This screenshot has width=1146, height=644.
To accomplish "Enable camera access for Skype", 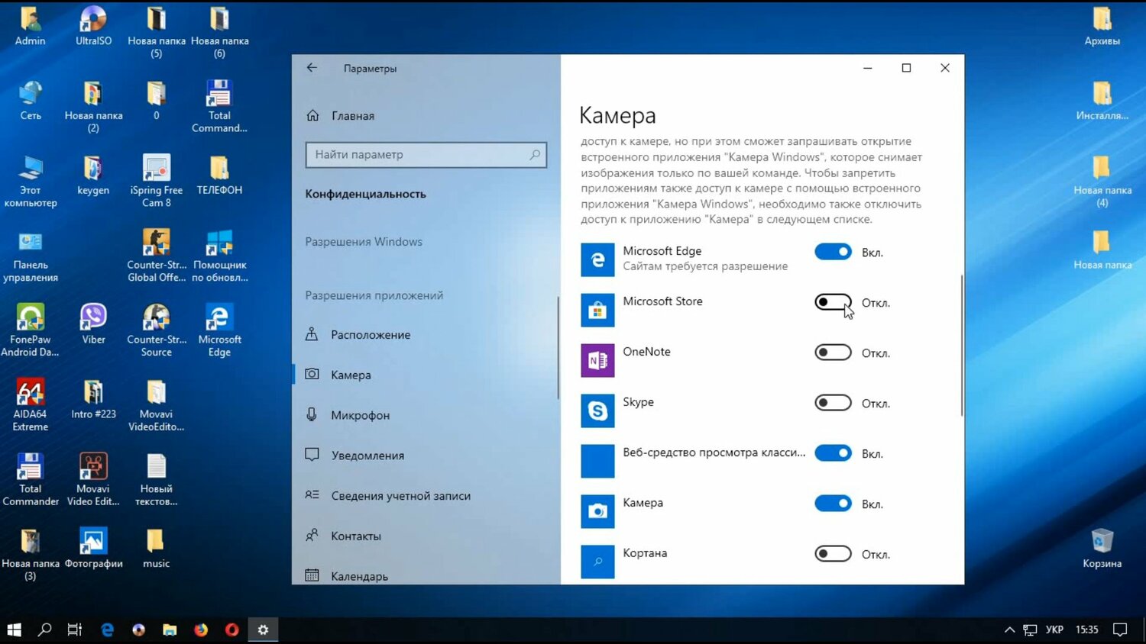I will pos(833,403).
